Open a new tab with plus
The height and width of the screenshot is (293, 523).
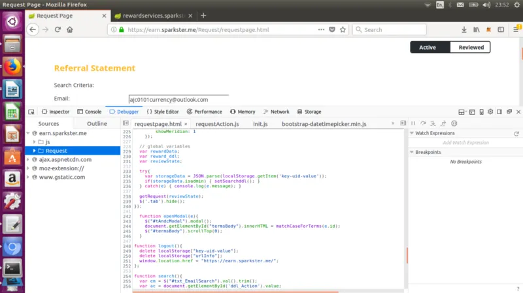point(203,15)
